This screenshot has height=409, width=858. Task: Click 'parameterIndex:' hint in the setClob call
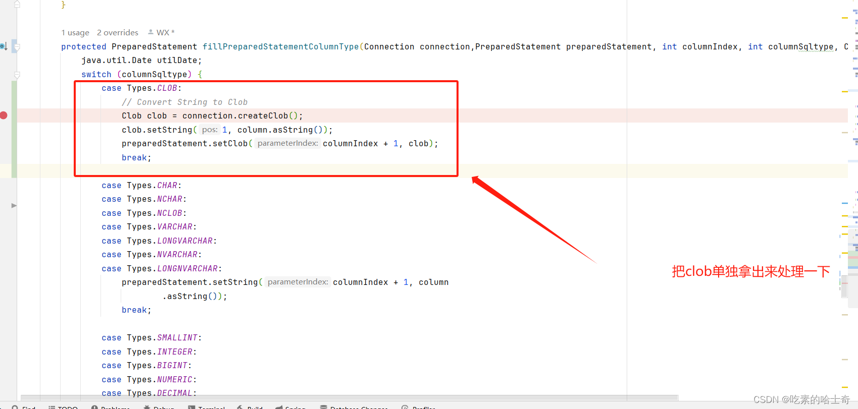[x=288, y=143]
